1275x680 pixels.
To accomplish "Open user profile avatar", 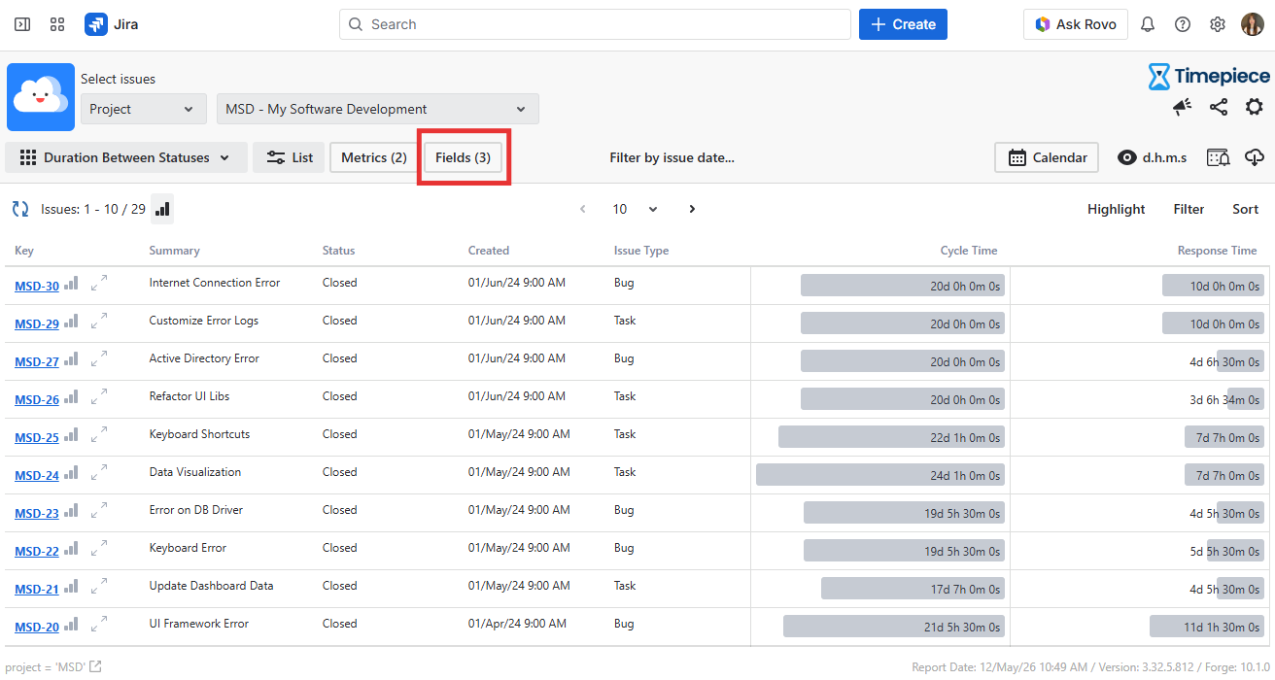I will [x=1253, y=24].
